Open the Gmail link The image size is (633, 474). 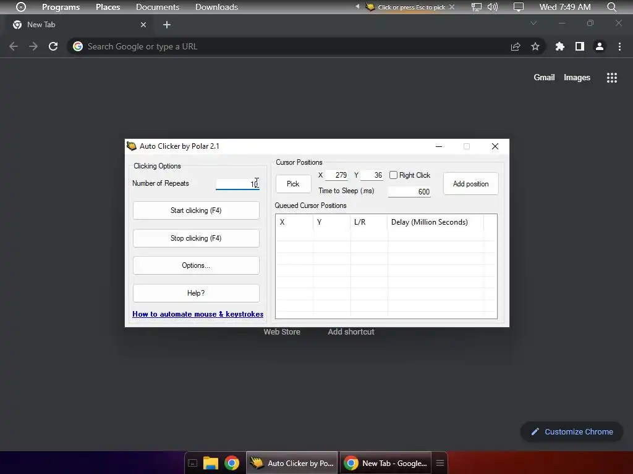click(x=544, y=77)
